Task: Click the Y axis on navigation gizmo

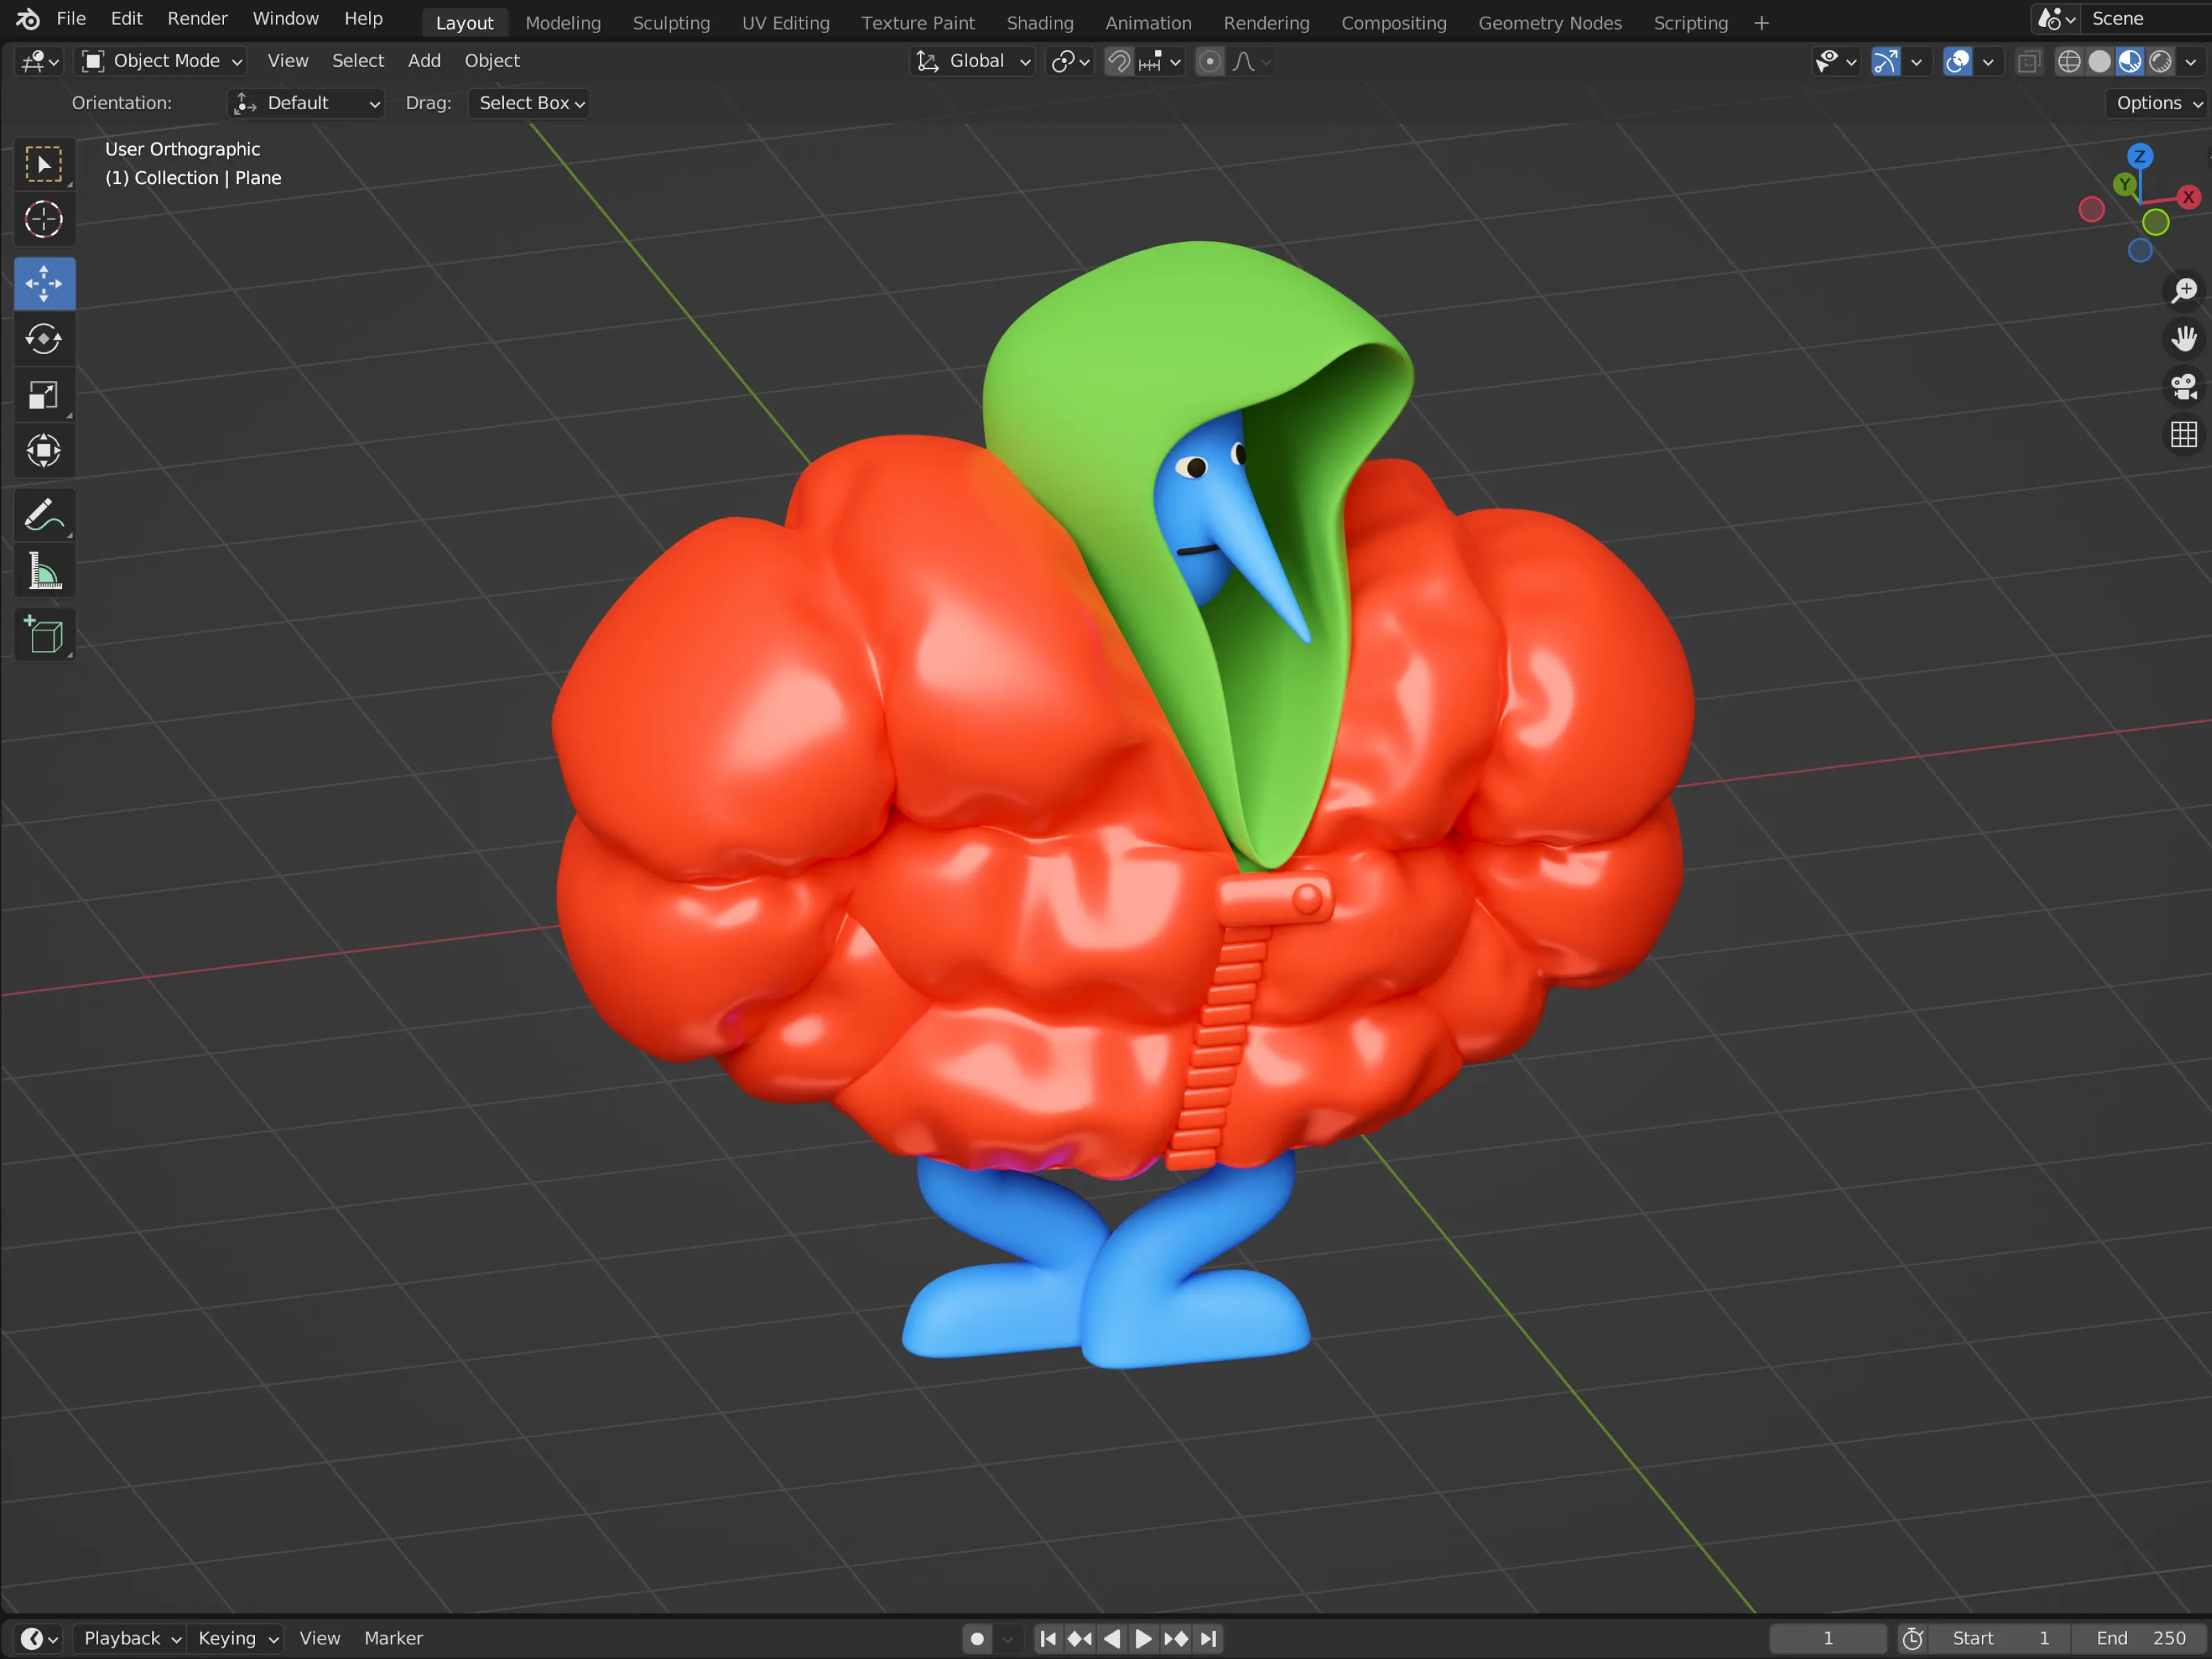Action: pyautogui.click(x=2124, y=184)
